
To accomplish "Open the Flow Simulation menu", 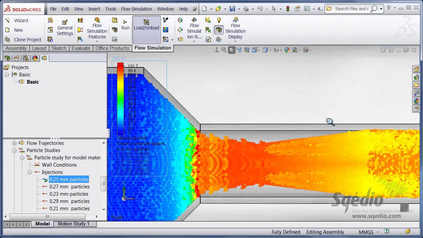I will 136,9.
